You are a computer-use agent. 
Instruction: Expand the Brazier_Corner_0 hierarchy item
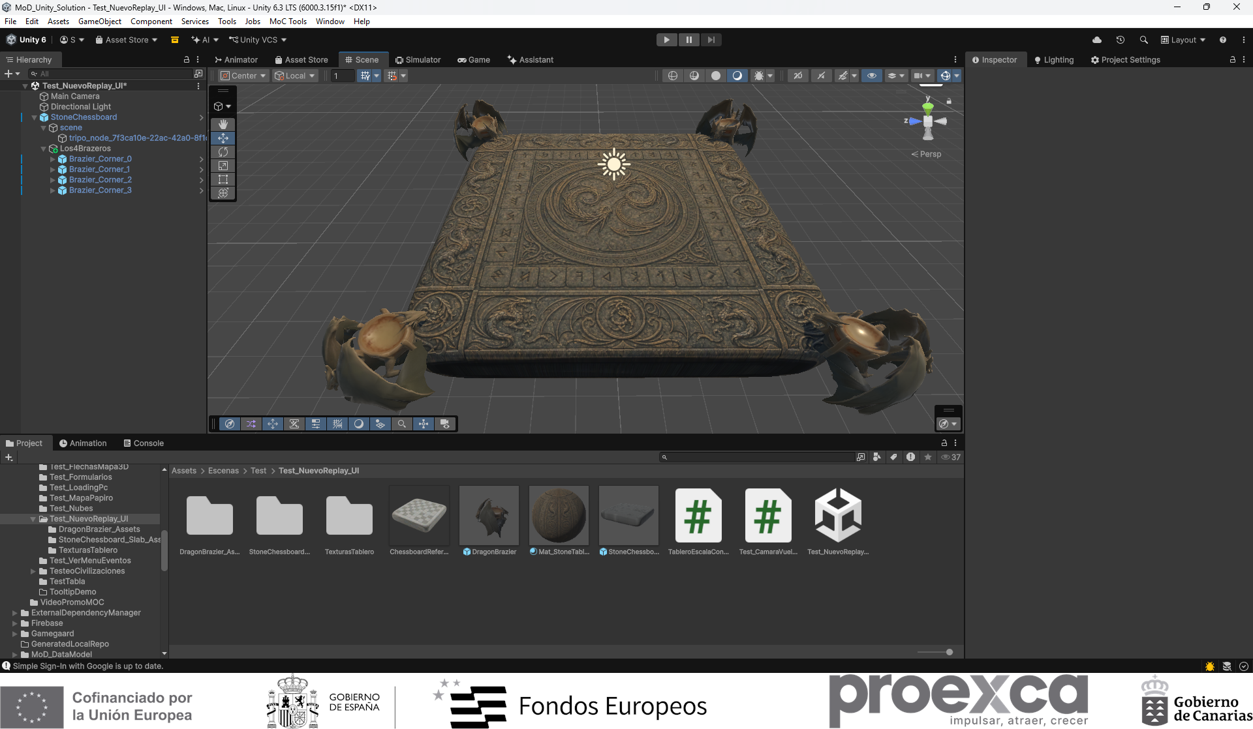pyautogui.click(x=53, y=159)
